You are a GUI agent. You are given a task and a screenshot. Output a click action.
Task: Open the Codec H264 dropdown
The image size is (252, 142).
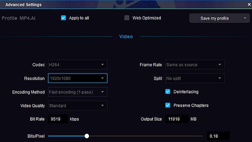tap(78, 65)
